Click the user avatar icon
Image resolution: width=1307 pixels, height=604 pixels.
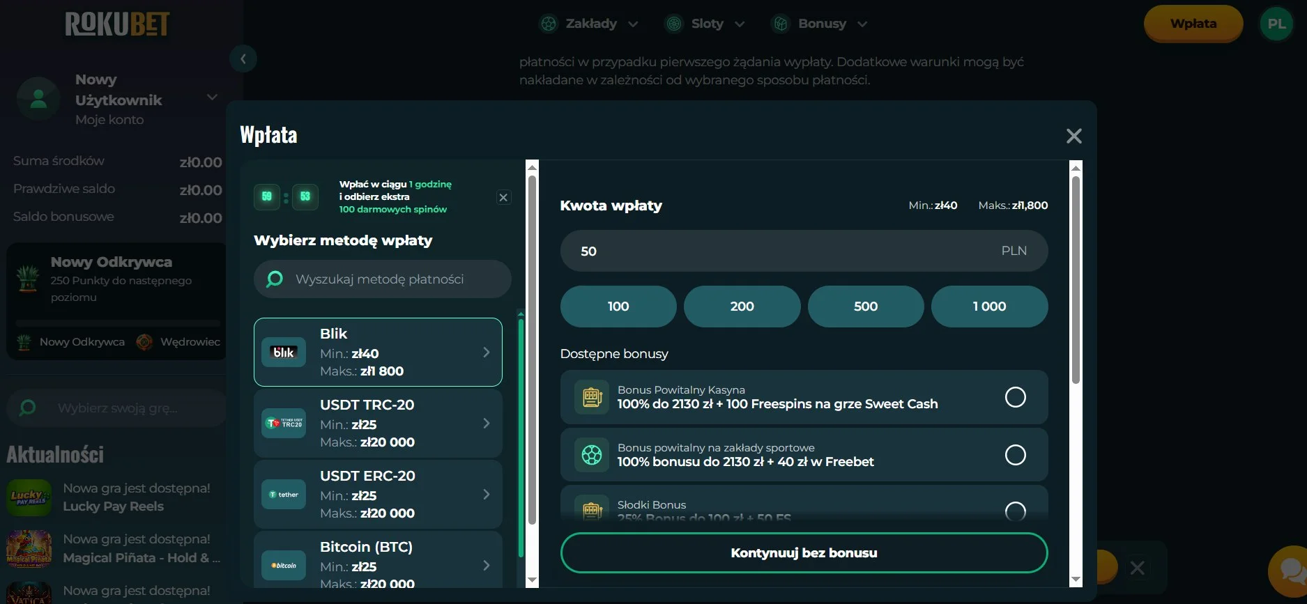click(x=38, y=99)
